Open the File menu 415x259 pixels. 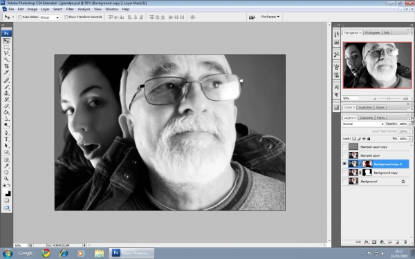pyautogui.click(x=11, y=9)
